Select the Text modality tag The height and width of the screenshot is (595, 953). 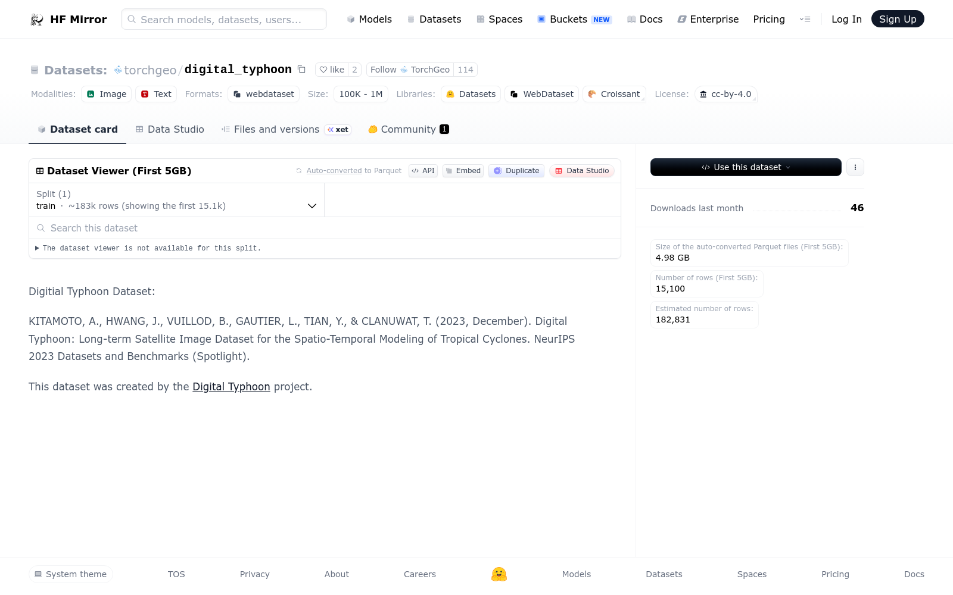156,94
